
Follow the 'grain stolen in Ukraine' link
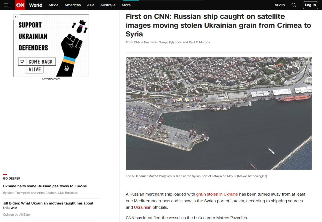coord(217,194)
